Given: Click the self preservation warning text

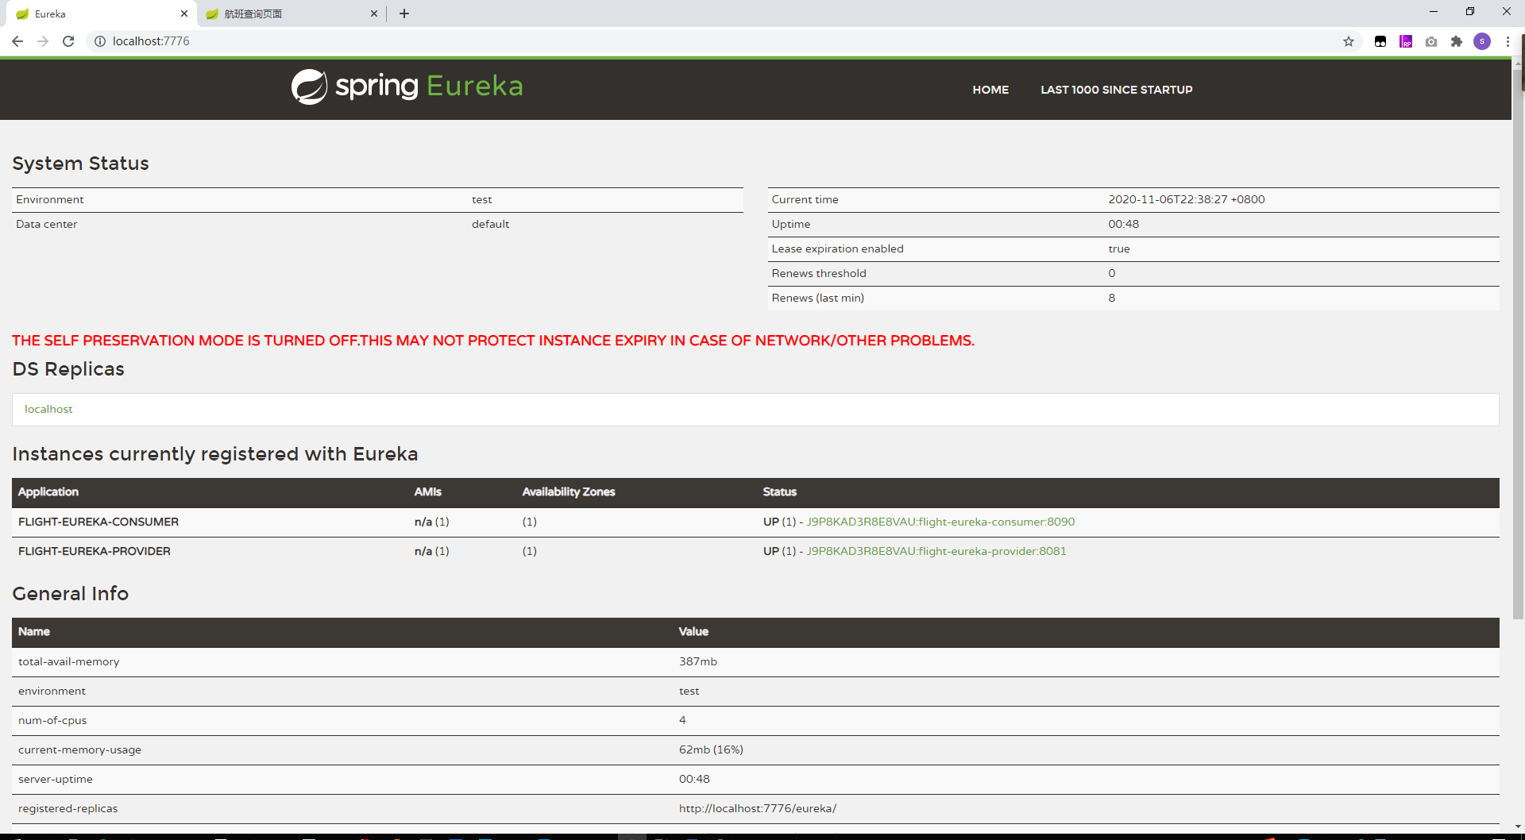Looking at the screenshot, I should coord(493,341).
